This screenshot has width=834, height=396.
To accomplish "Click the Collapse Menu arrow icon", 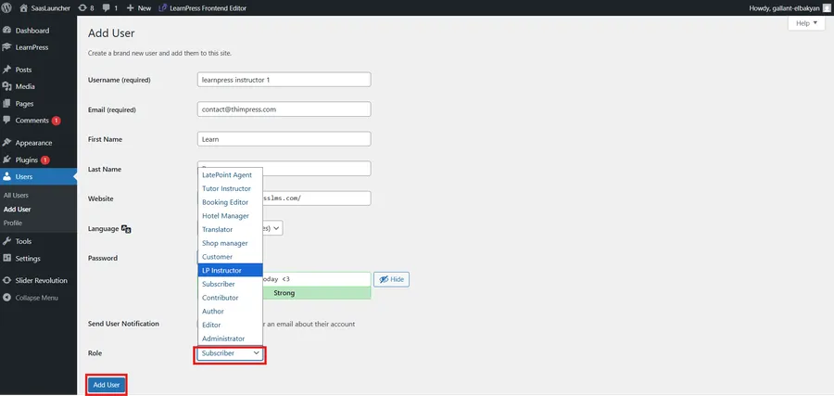I will [6, 298].
